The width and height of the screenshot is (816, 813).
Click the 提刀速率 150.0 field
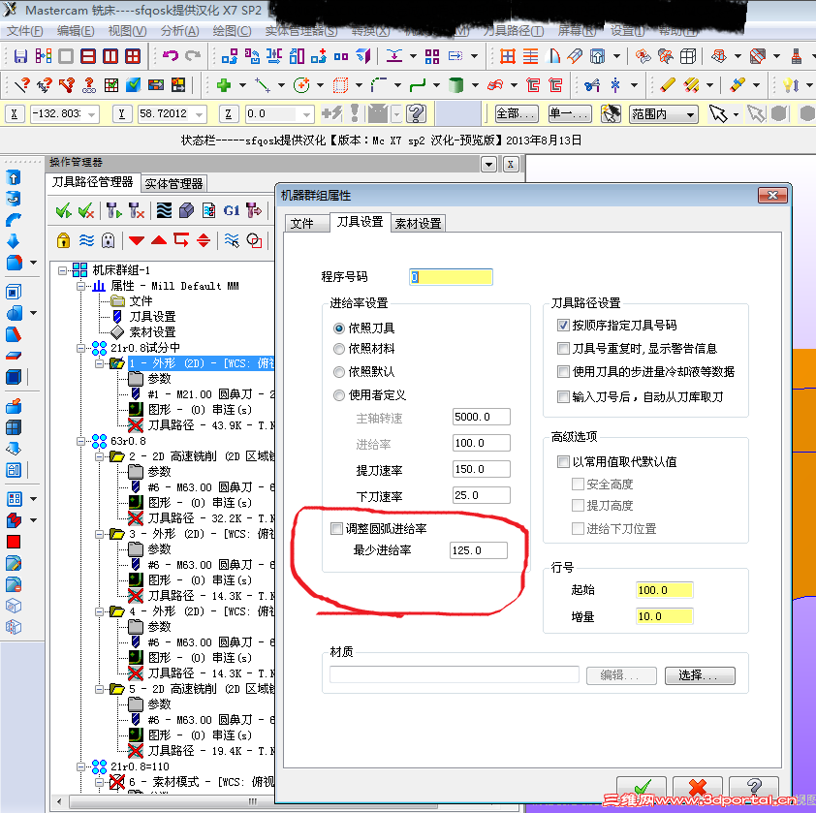point(482,469)
